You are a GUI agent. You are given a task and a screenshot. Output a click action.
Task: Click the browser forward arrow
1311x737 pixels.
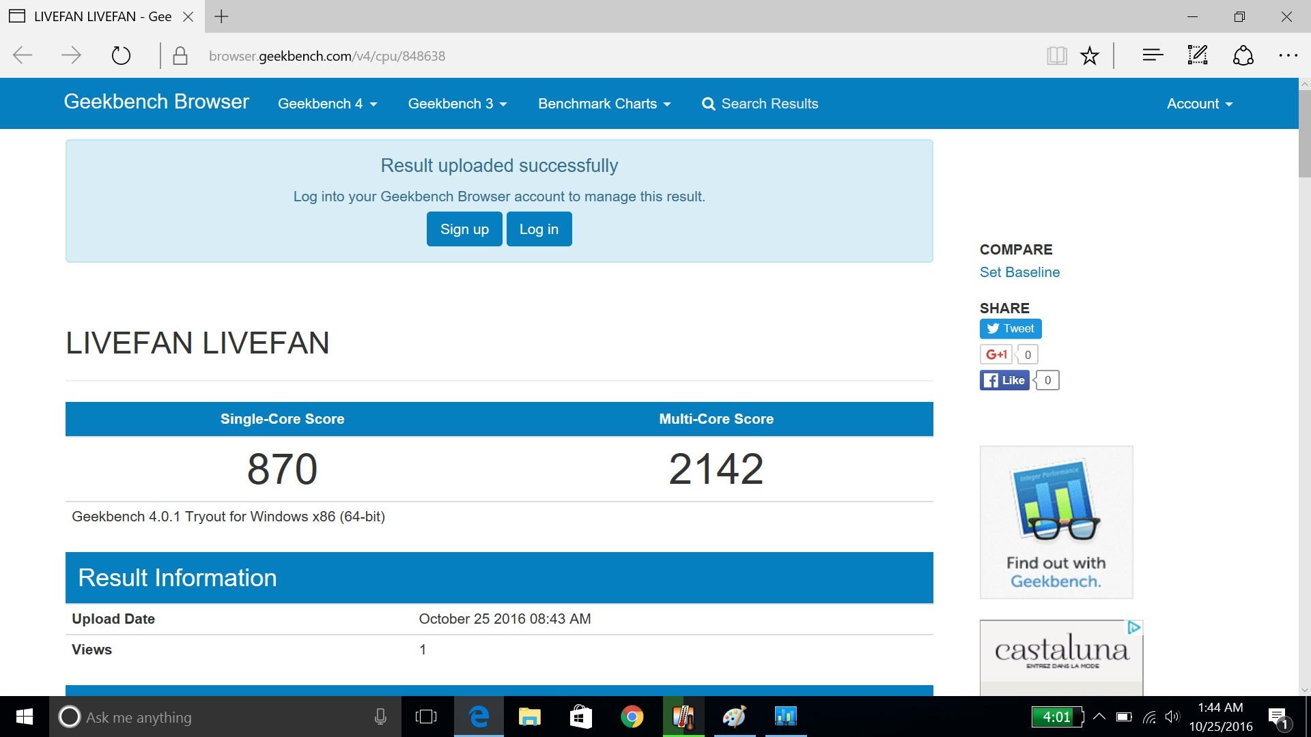(71, 55)
